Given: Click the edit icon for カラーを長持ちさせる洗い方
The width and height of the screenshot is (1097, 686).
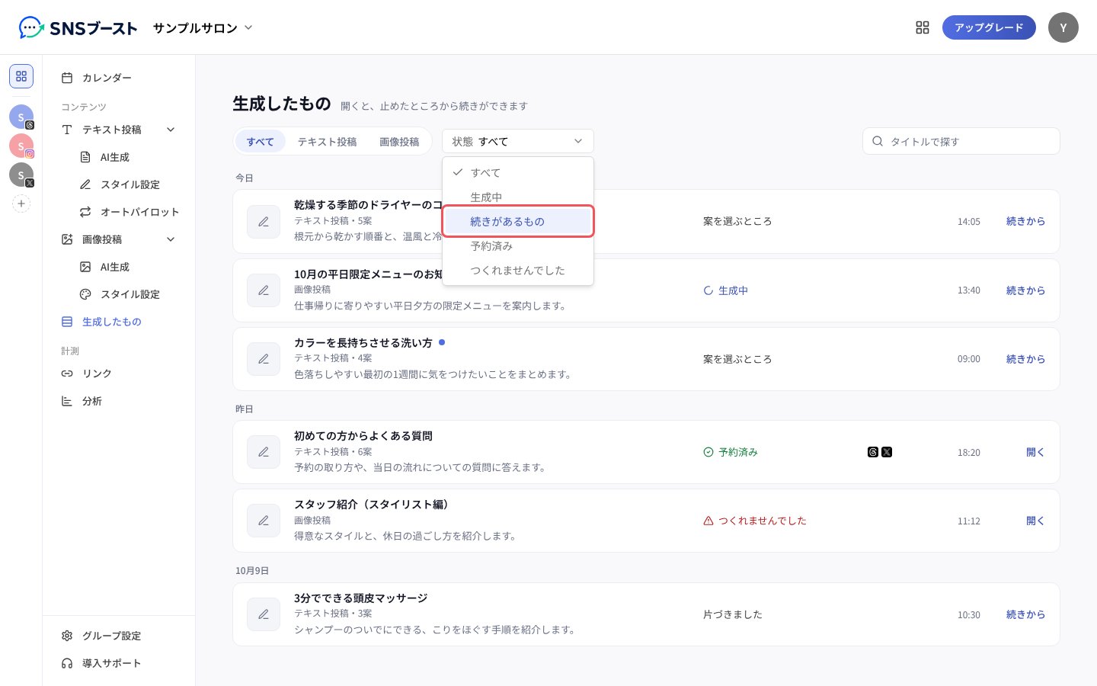Looking at the screenshot, I should click(x=264, y=359).
